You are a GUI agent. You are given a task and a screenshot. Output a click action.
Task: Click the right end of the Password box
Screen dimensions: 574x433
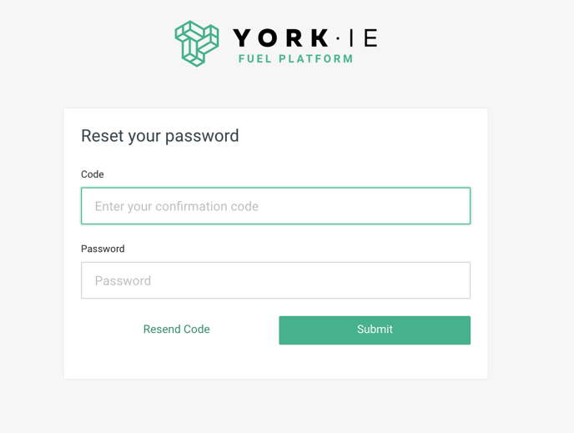457,280
